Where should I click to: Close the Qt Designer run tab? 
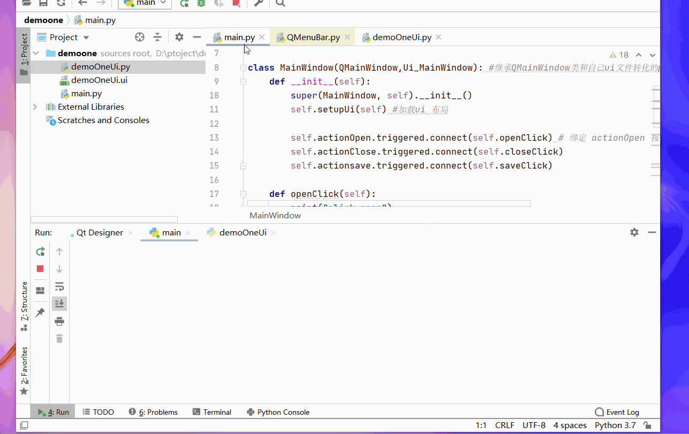tap(131, 233)
